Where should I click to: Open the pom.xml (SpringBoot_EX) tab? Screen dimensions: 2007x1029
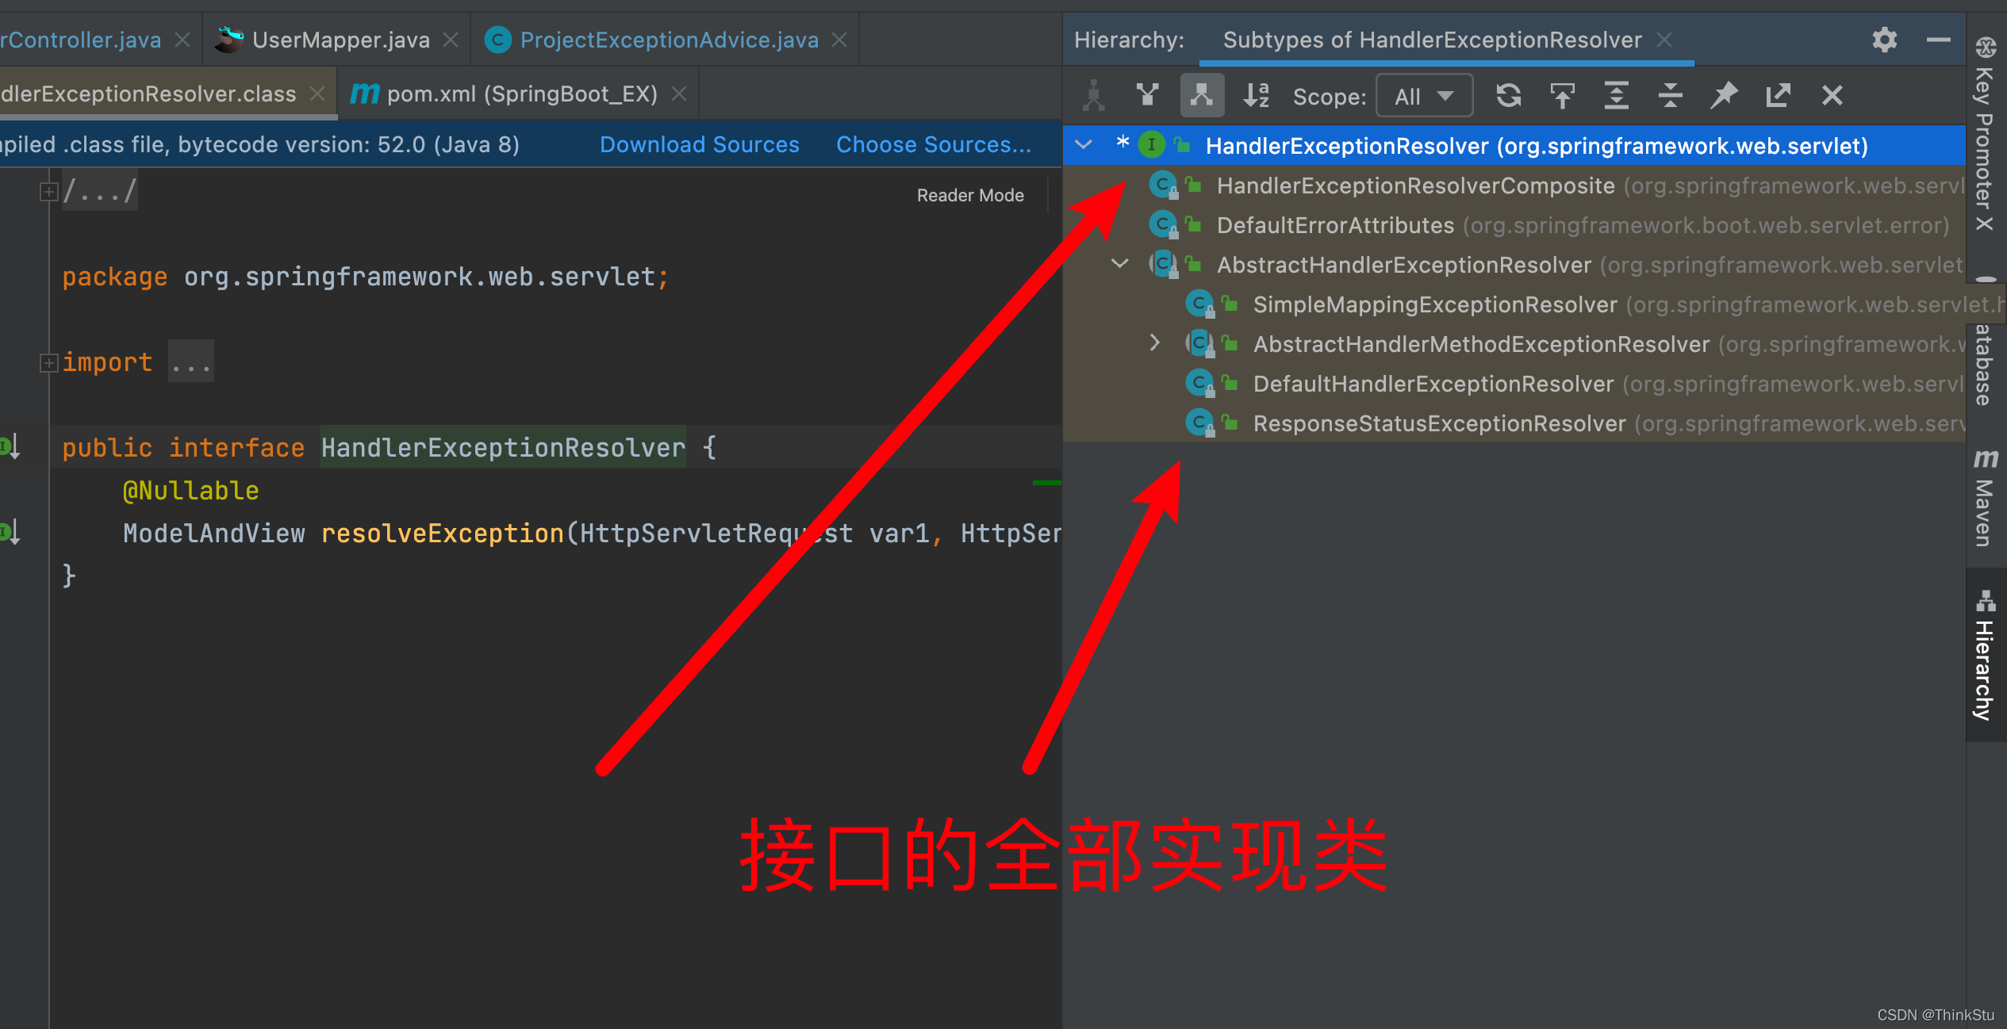click(x=521, y=94)
